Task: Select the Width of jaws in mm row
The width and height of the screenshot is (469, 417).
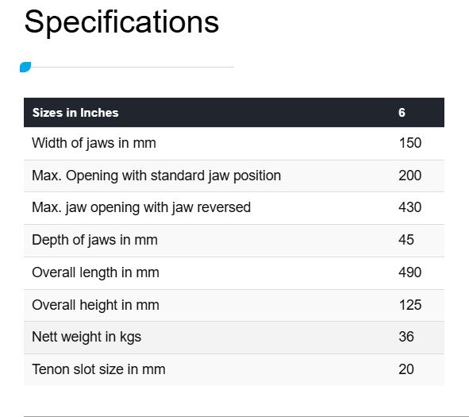Action: pos(234,144)
